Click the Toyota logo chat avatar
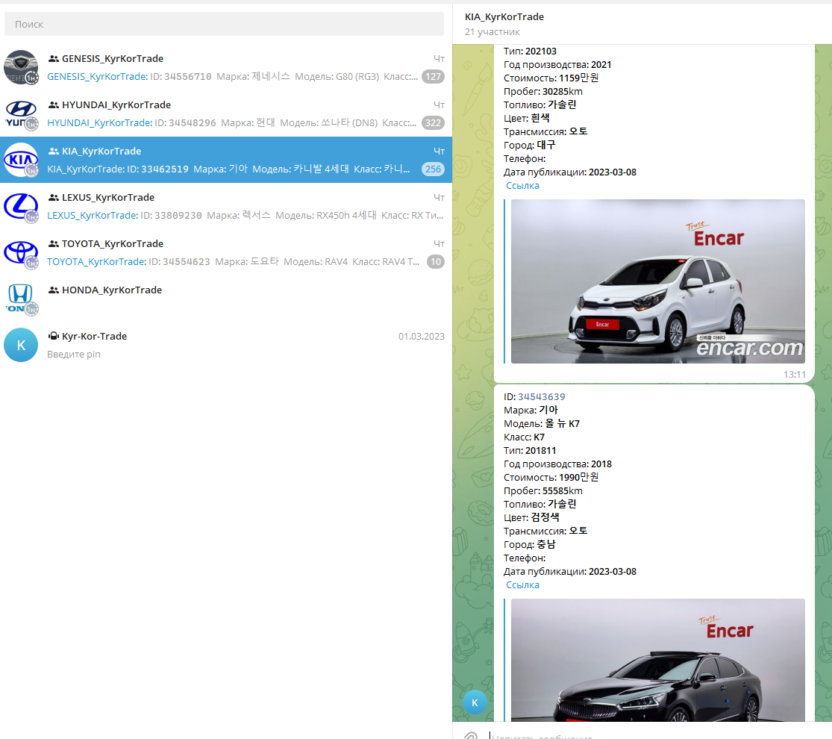The width and height of the screenshot is (832, 739). click(x=21, y=252)
